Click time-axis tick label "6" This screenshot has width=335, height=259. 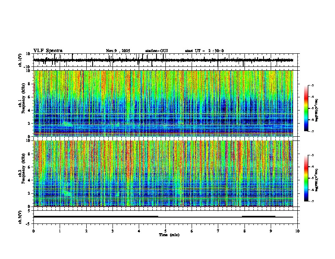(x=192, y=231)
